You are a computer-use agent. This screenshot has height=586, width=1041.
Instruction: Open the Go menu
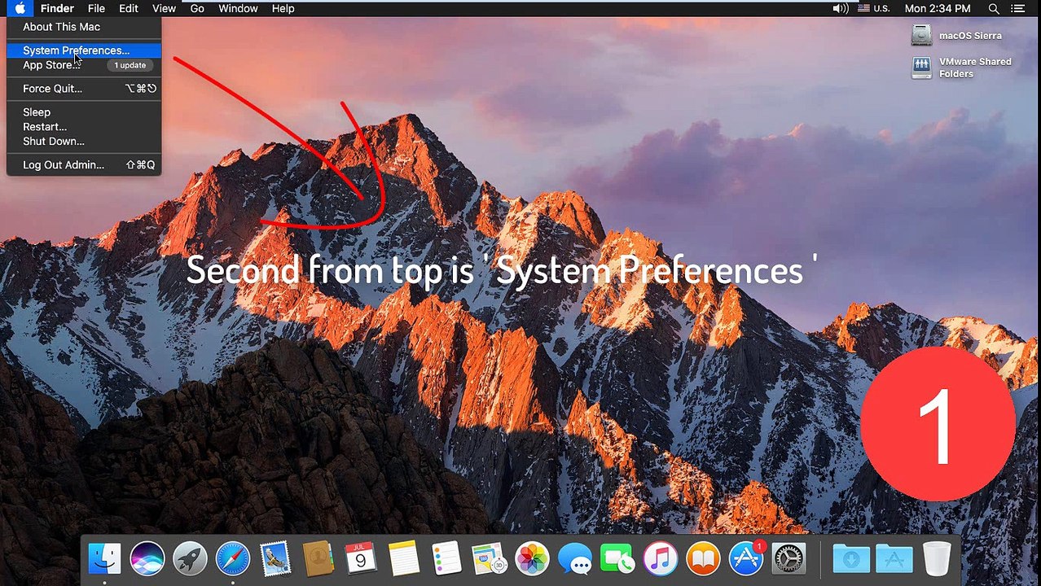pos(197,8)
